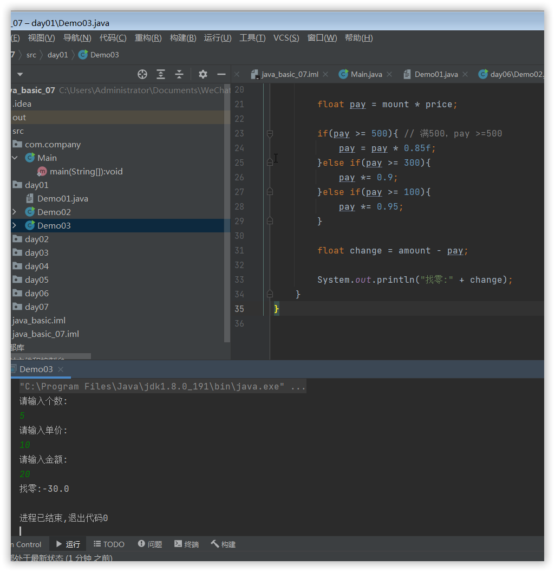This screenshot has width=555, height=572.
Task: Click the java.exe command line in console
Action: pos(162,387)
